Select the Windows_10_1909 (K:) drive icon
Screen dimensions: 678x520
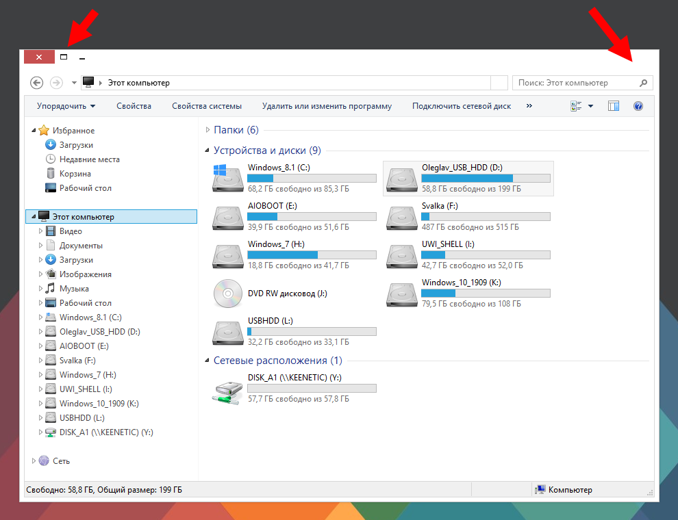tap(401, 294)
